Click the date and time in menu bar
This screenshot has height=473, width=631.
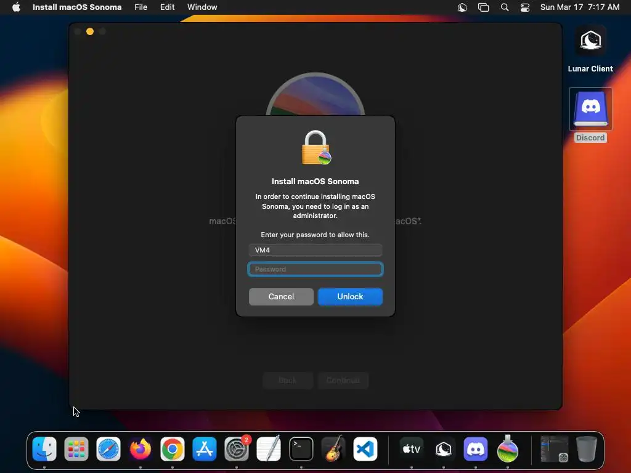click(579, 7)
